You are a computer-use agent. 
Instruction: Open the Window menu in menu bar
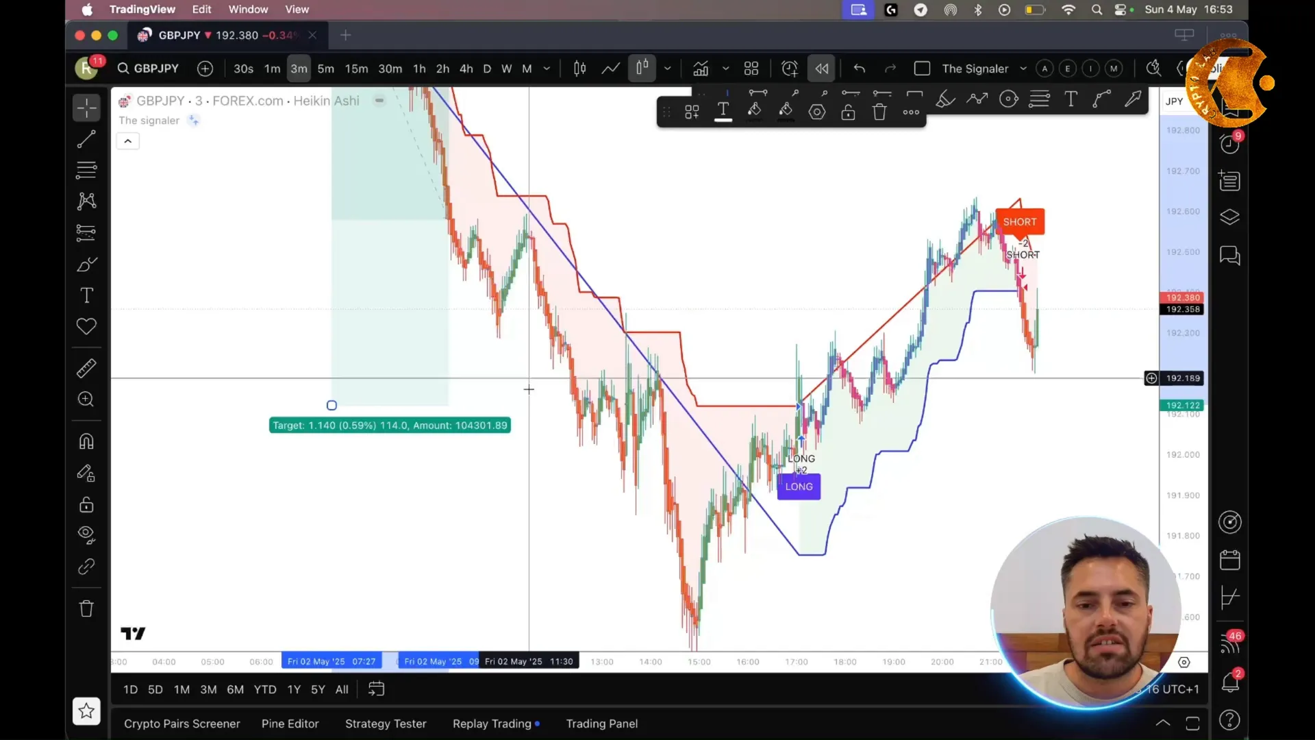coord(248,10)
